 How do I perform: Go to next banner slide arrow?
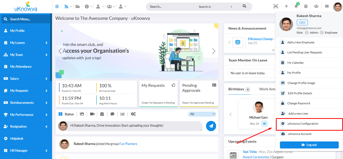(x=214, y=51)
